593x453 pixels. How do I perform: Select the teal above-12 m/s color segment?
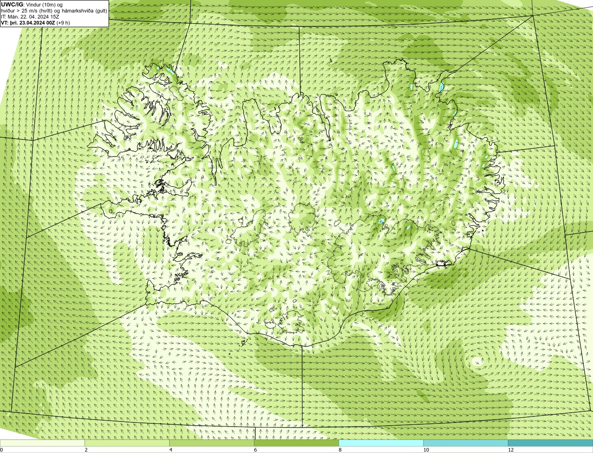pyautogui.click(x=550, y=443)
